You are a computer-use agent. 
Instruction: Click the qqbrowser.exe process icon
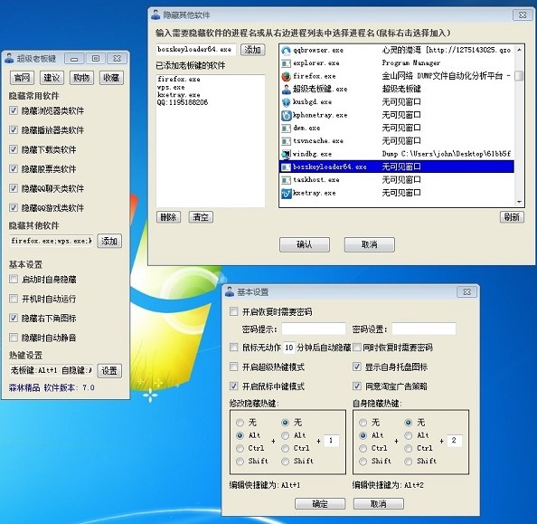286,51
